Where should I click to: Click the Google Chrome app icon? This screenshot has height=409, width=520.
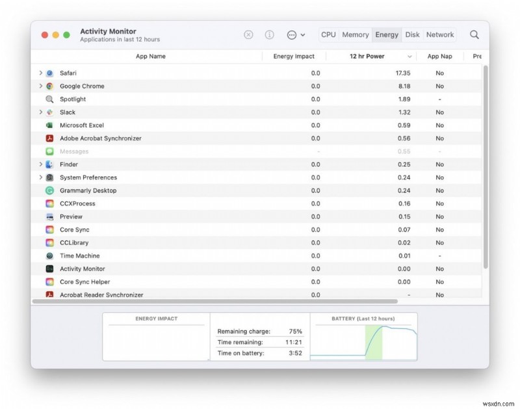click(50, 86)
